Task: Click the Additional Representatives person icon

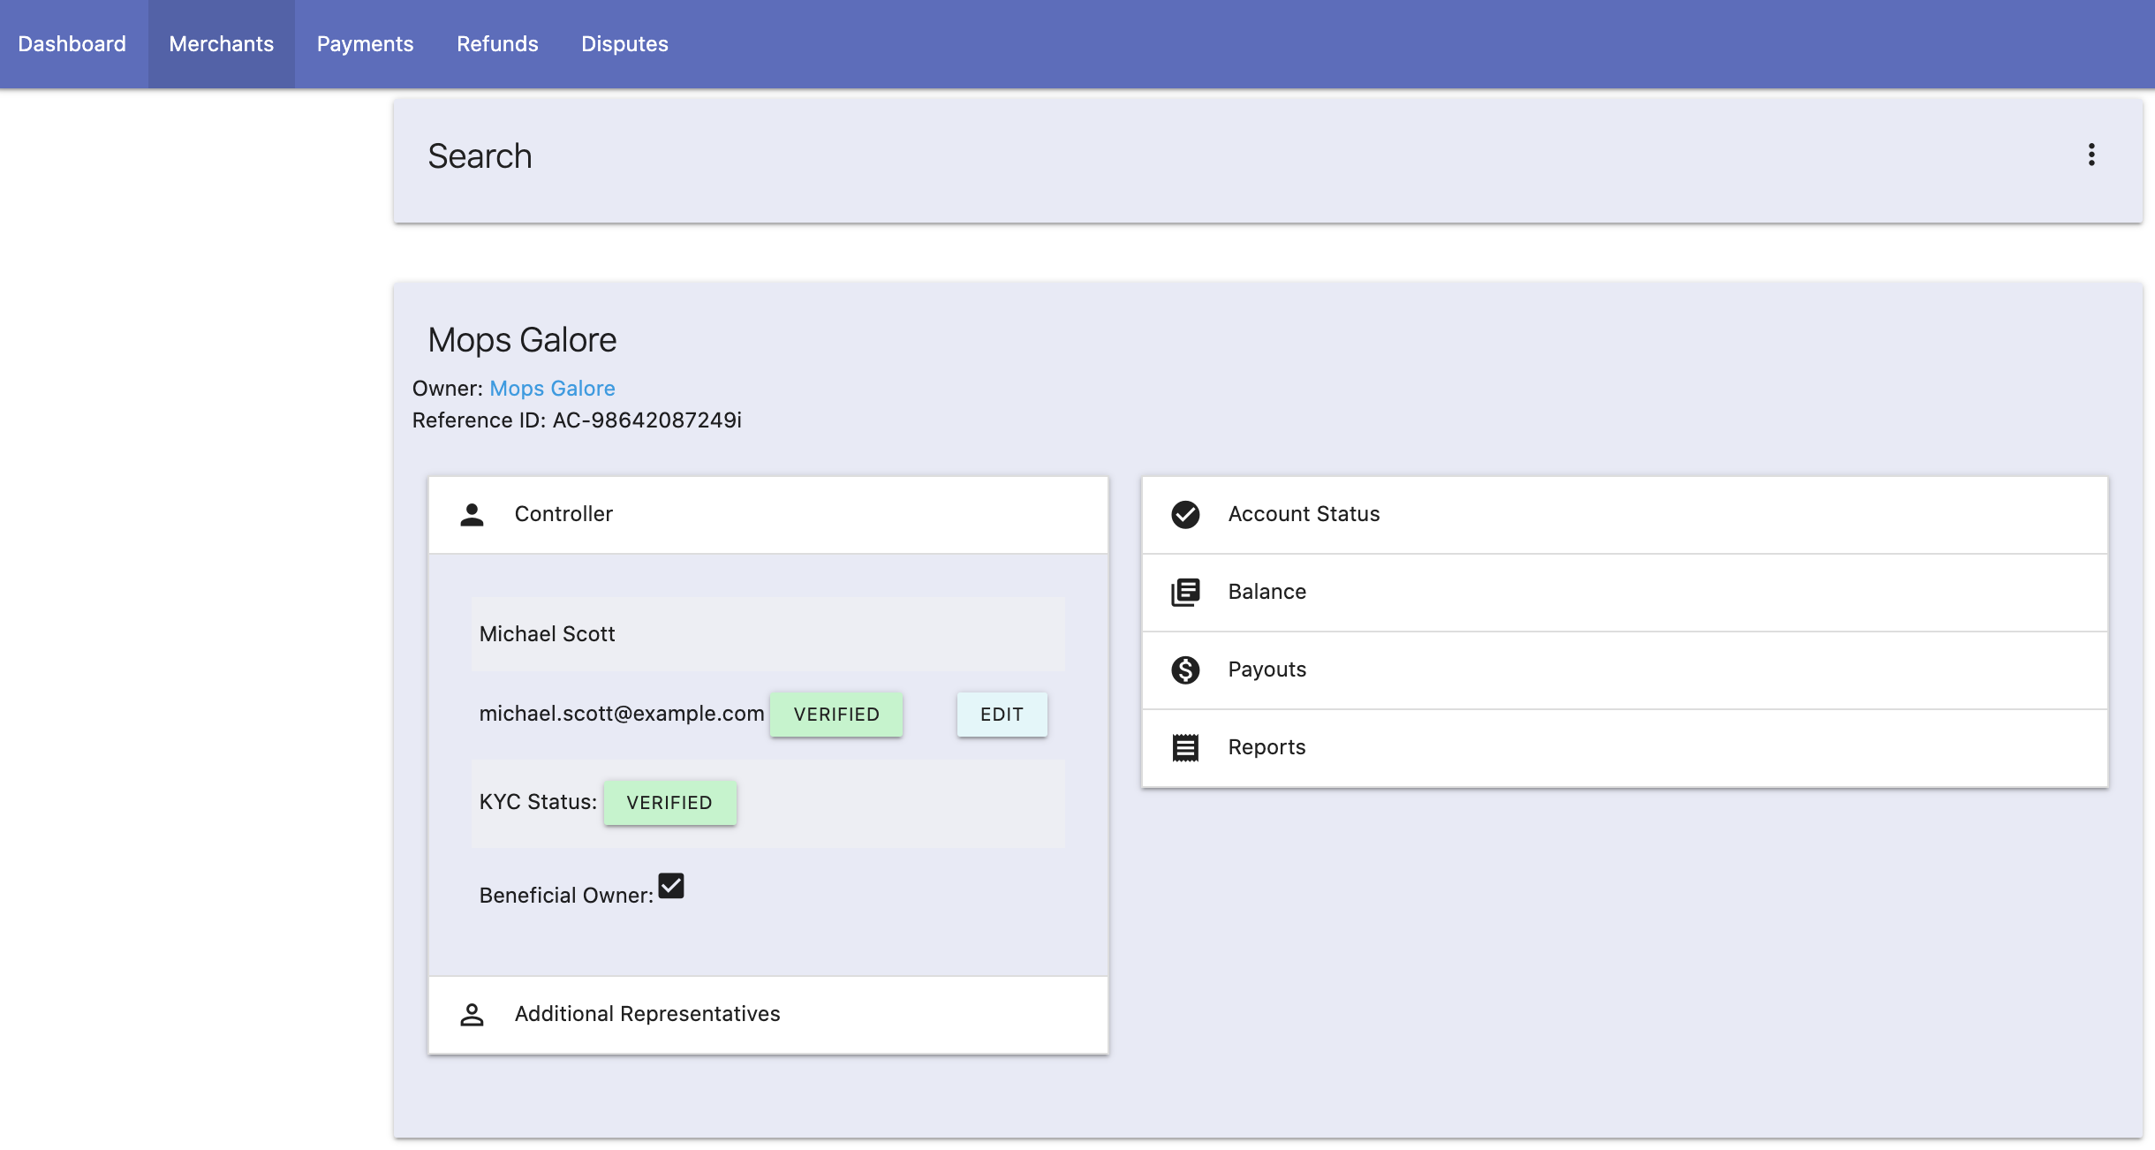Action: [472, 1015]
